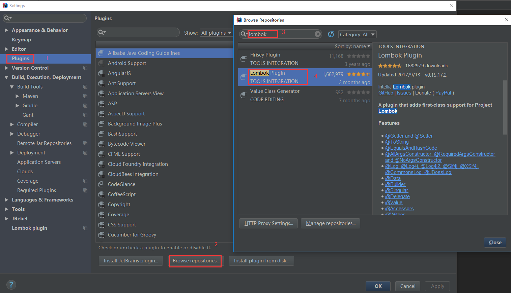Viewport: 511px width, 293px height.
Task: Open HTTP Proxy Settings
Action: click(x=268, y=223)
